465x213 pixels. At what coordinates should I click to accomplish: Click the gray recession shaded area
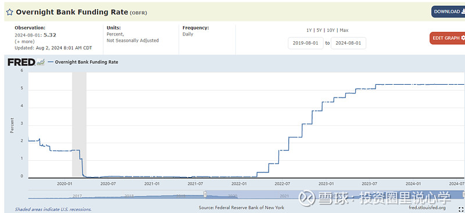(x=79, y=124)
